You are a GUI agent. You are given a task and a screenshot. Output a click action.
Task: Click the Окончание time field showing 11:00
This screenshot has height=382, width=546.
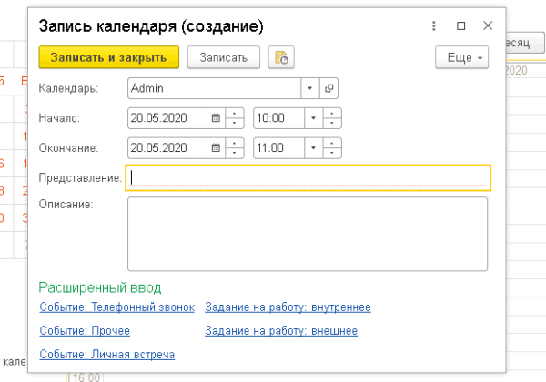[279, 148]
